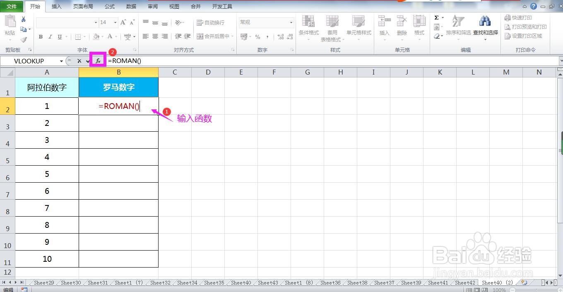The image size is (563, 292).
Task: Increase the cell indent
Action: [188, 36]
